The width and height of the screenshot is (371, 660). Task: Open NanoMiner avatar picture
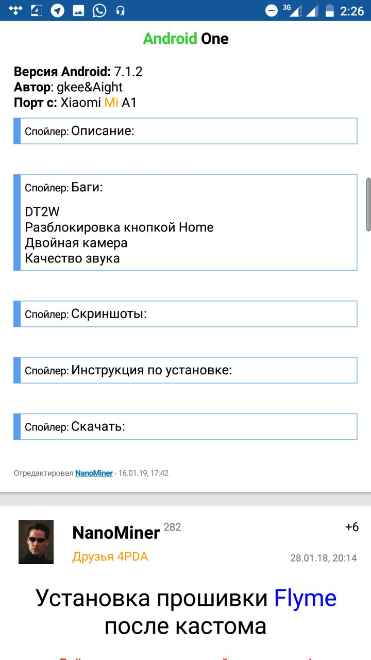pos(36,542)
